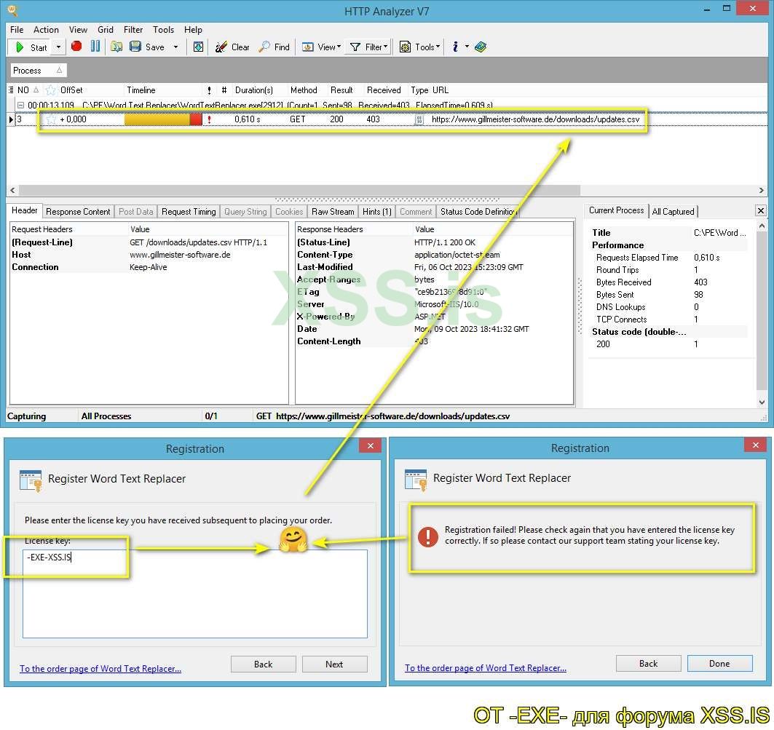Open the Action menu
The height and width of the screenshot is (730, 774).
coord(46,30)
